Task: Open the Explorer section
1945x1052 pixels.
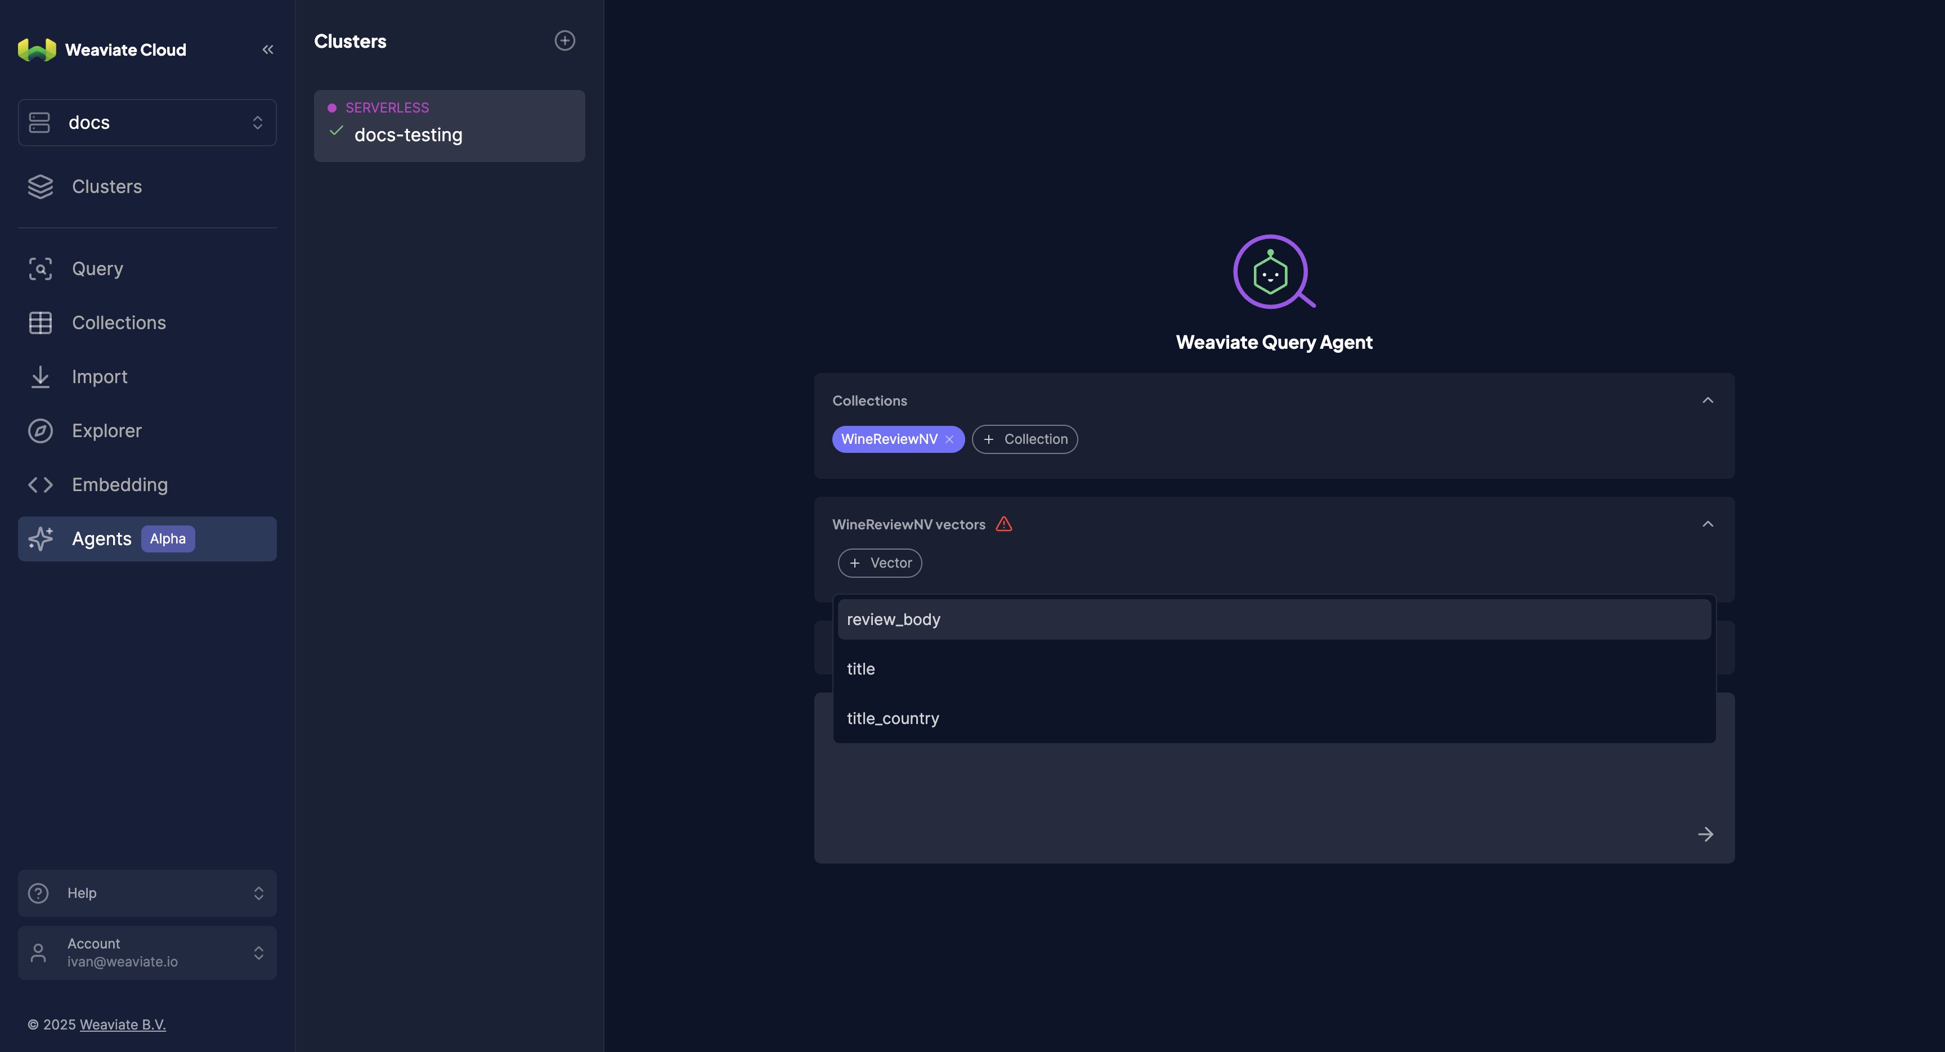Action: [x=147, y=430]
